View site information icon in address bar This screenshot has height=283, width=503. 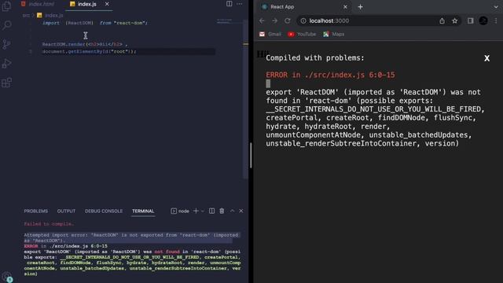coord(303,21)
